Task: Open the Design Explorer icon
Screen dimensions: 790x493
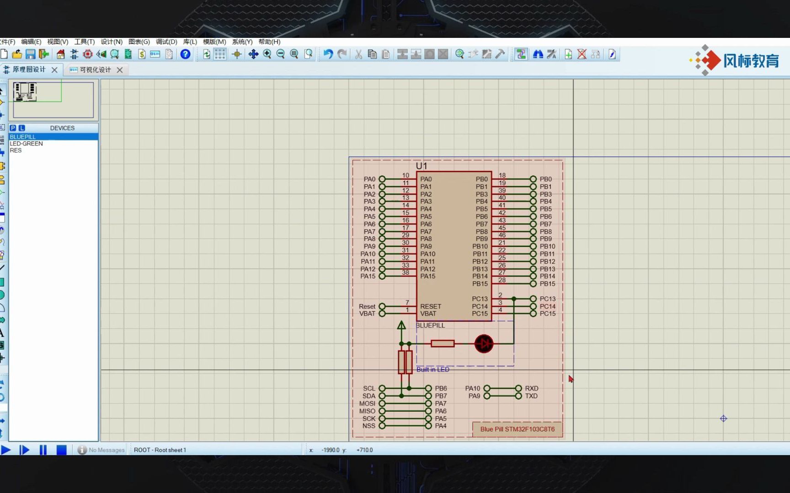Action: pyautogui.click(x=114, y=54)
